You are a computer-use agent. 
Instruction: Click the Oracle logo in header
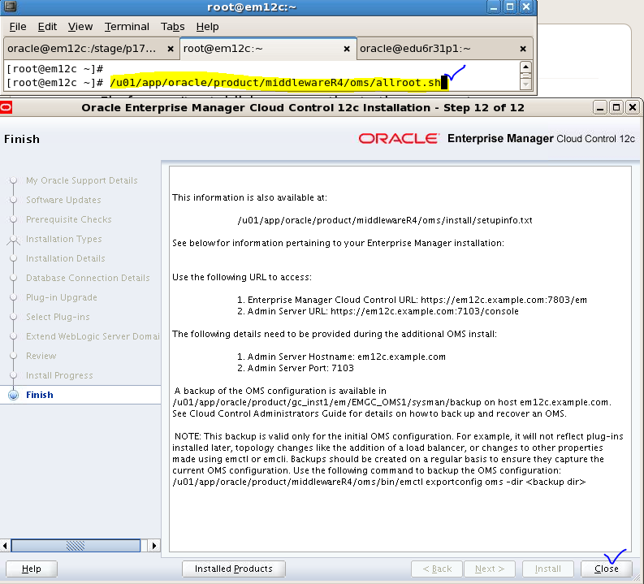coord(399,138)
